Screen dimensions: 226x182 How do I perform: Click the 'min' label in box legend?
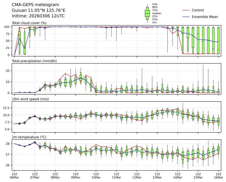tap(154, 22)
